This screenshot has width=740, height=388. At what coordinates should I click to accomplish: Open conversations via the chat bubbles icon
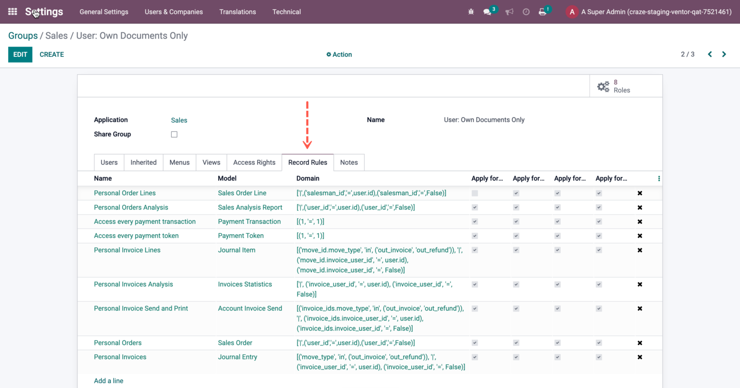click(x=488, y=12)
